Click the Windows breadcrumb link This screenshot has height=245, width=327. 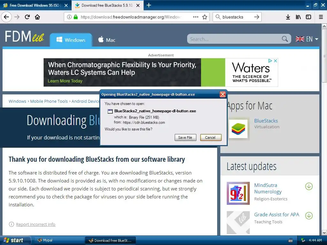17,101
